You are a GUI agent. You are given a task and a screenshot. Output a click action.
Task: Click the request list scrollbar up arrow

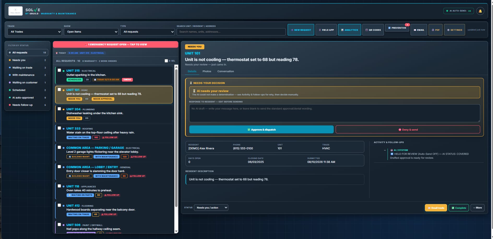point(176,67)
